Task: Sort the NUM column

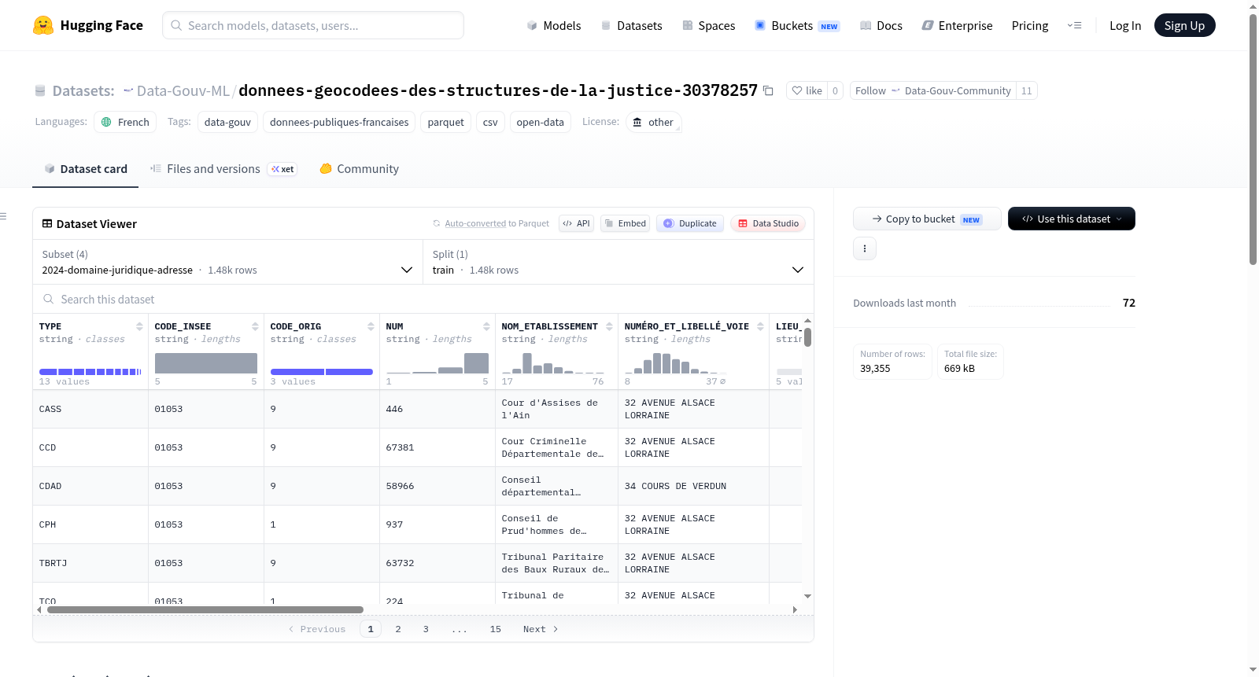Action: pyautogui.click(x=486, y=326)
